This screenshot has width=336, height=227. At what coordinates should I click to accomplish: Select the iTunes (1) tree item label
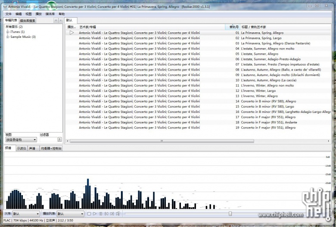tap(18, 32)
